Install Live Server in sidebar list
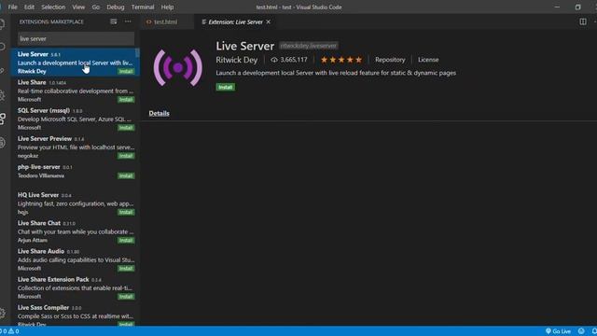The width and height of the screenshot is (597, 336). click(x=126, y=72)
